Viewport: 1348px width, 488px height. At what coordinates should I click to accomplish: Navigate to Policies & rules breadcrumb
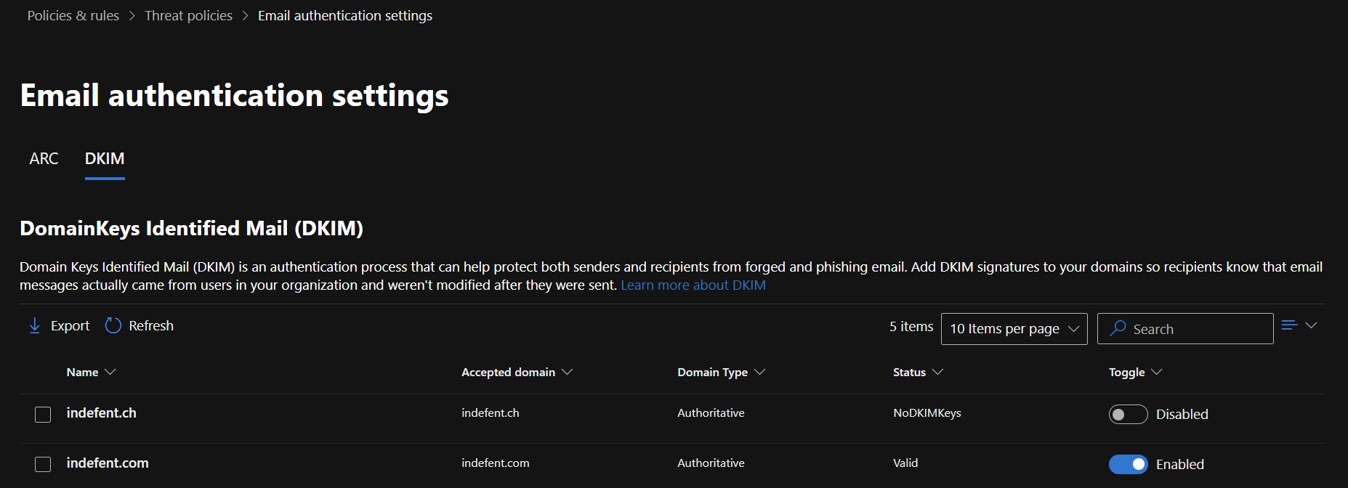[73, 15]
